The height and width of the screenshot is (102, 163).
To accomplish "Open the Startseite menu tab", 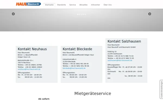I will 49,5.
